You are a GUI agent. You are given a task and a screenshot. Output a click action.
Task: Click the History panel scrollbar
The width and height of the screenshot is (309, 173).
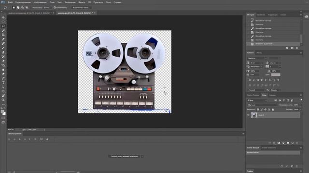[301, 38]
